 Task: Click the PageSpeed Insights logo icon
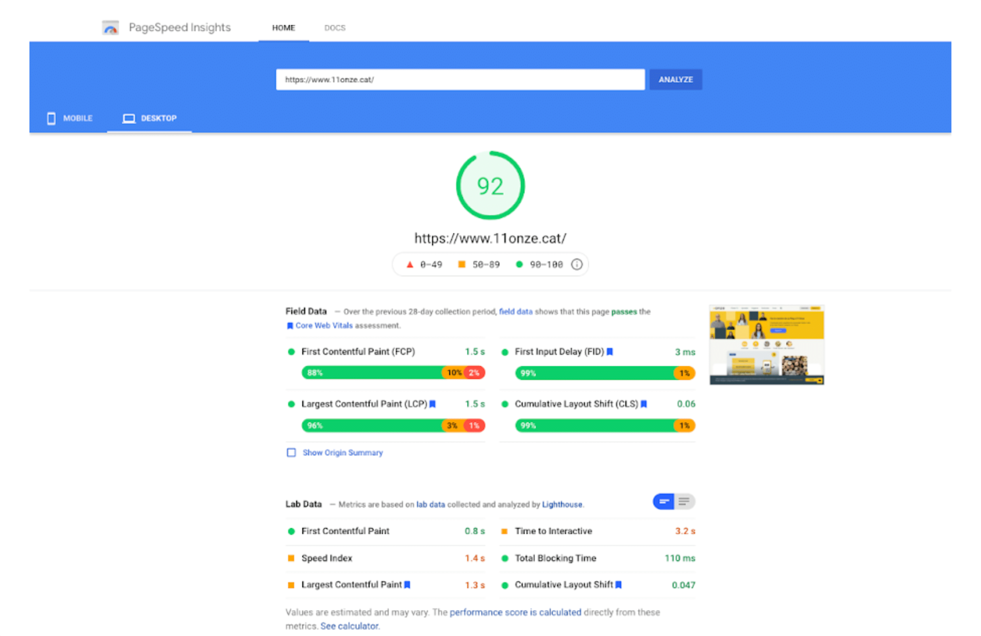[x=111, y=27]
